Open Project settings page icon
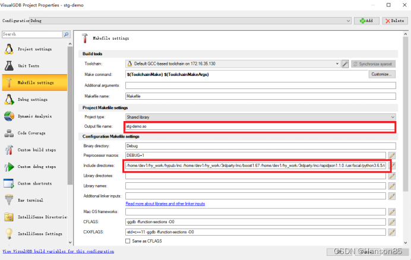Screen dimensions: 411x260 coord(9,49)
